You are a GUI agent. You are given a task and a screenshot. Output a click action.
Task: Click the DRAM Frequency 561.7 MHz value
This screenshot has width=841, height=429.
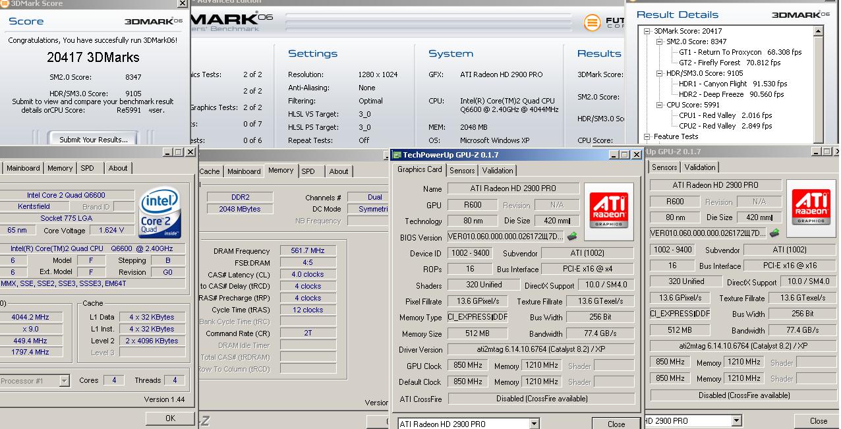[x=308, y=250]
